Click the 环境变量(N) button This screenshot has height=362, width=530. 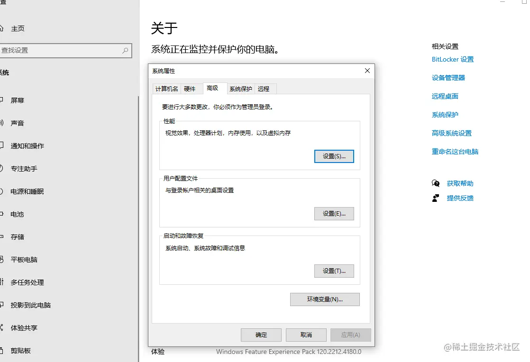tap(325, 299)
